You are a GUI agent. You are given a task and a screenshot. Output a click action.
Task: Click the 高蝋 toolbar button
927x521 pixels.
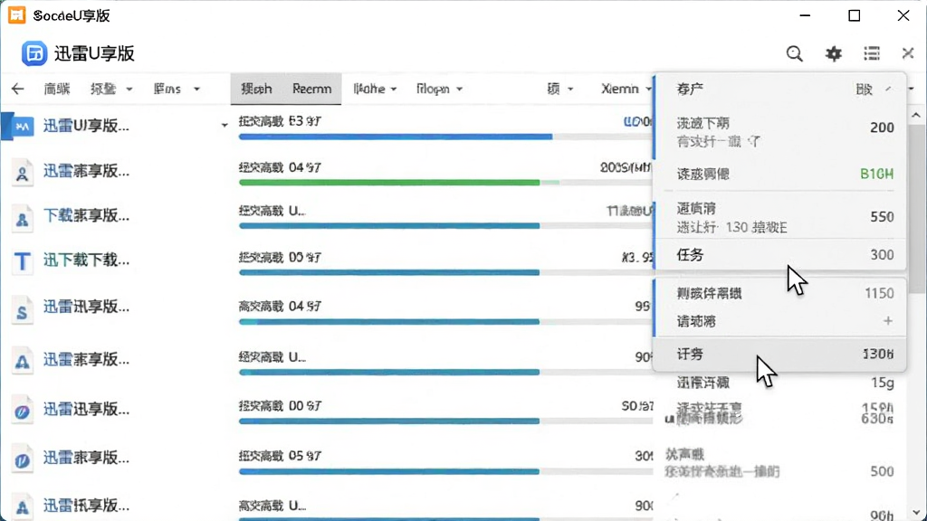point(57,90)
